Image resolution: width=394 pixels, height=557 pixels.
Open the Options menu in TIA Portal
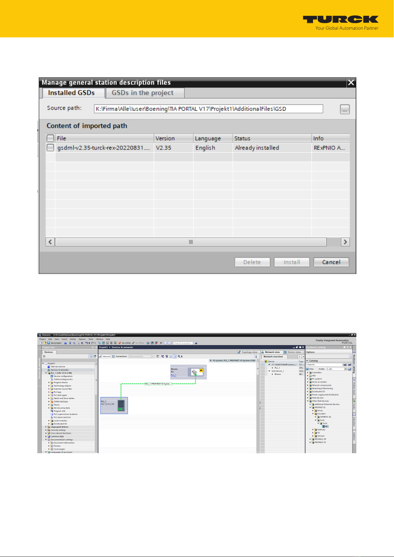[82, 339]
